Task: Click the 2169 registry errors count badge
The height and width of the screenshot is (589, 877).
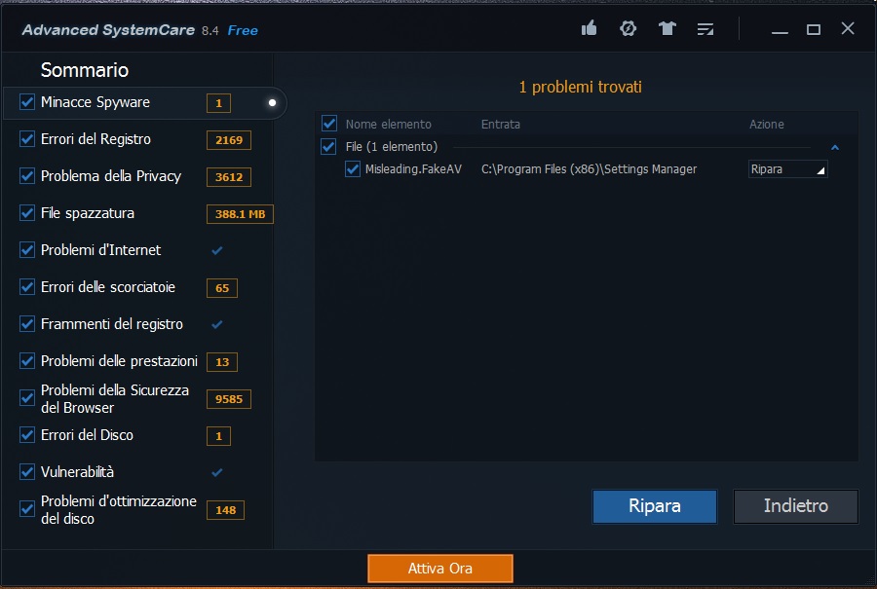Action: point(229,140)
